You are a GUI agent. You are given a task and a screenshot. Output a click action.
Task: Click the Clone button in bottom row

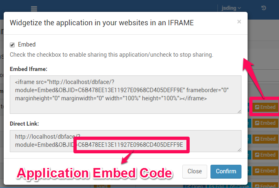tap(239, 186)
